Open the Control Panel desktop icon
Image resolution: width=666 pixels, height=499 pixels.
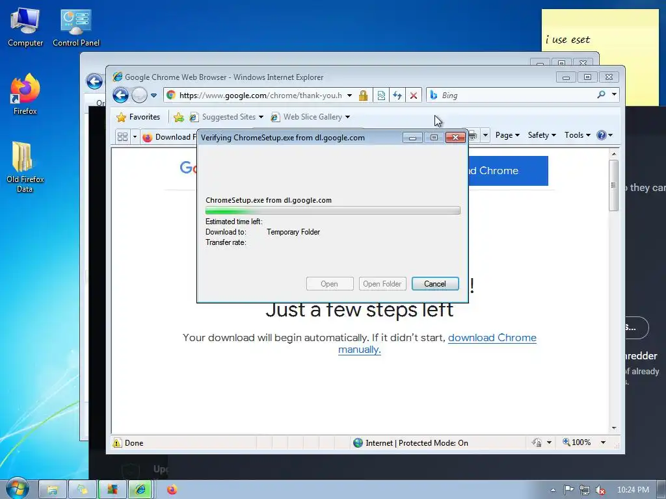point(76,28)
